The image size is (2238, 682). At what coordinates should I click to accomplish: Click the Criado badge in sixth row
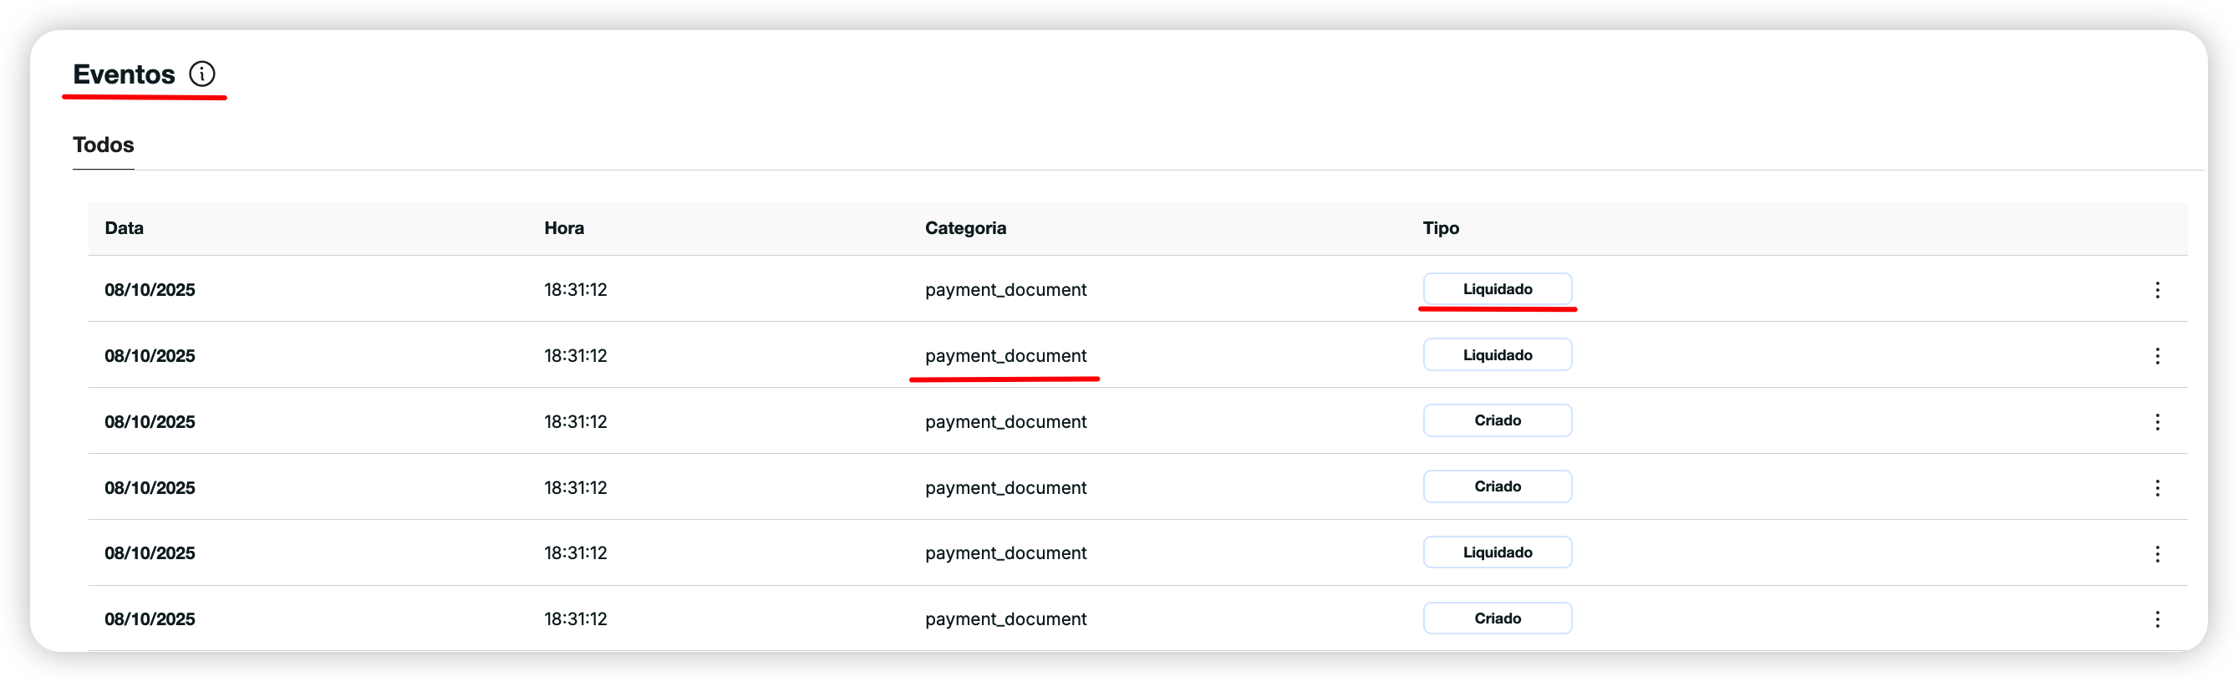click(x=1496, y=618)
